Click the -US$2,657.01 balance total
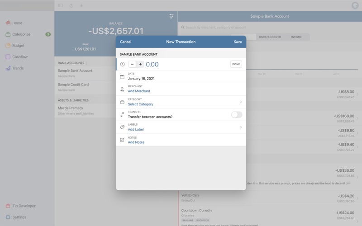The width and height of the screenshot is (362, 226). point(116,31)
